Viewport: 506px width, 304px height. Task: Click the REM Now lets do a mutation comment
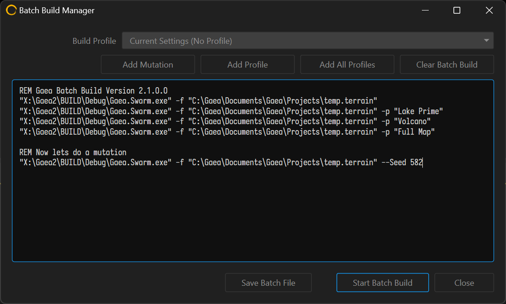(x=71, y=152)
